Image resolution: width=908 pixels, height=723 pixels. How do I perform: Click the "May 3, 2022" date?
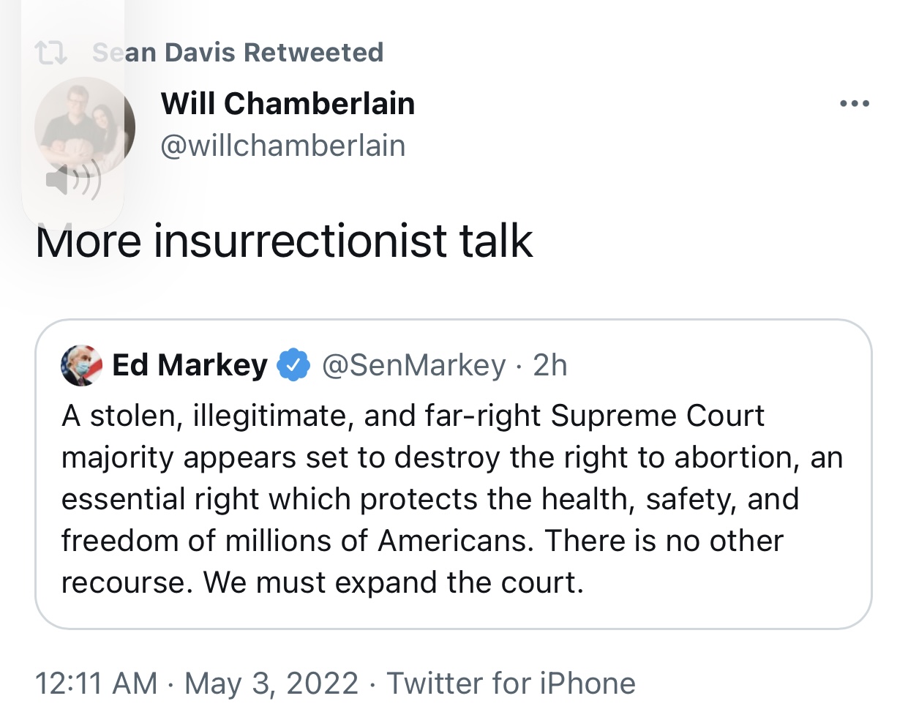click(271, 683)
